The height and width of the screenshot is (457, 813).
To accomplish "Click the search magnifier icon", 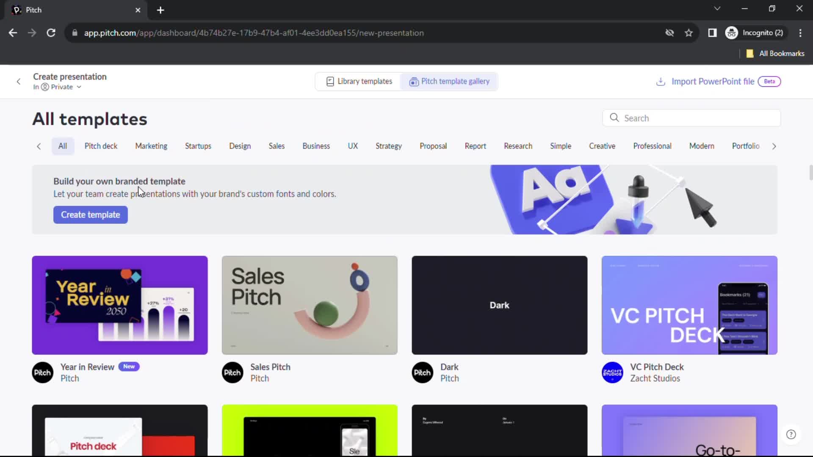I will pos(614,118).
